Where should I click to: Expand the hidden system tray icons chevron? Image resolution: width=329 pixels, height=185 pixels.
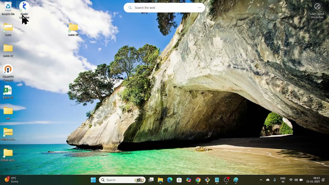(x=261, y=180)
